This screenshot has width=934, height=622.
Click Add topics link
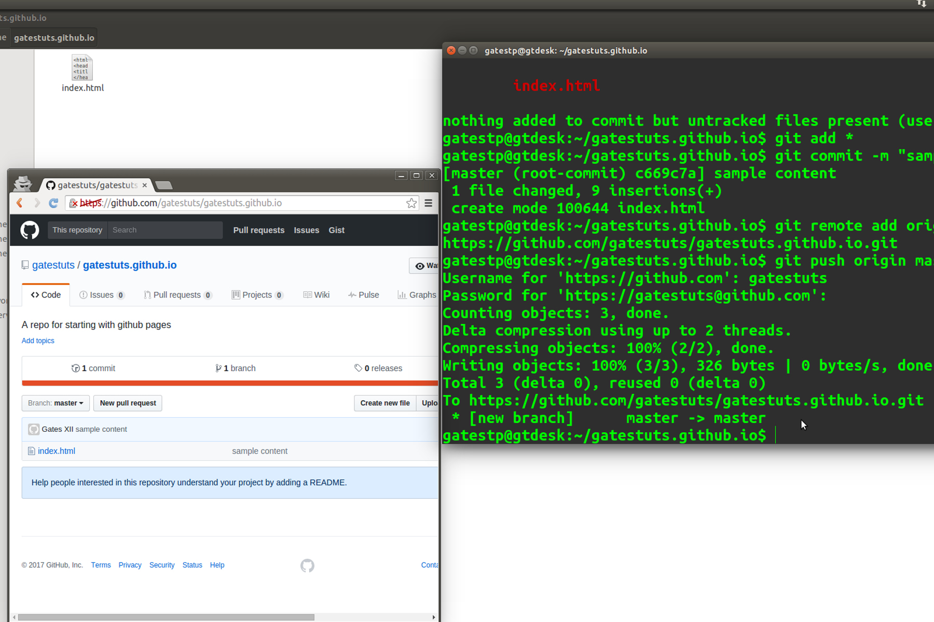38,341
